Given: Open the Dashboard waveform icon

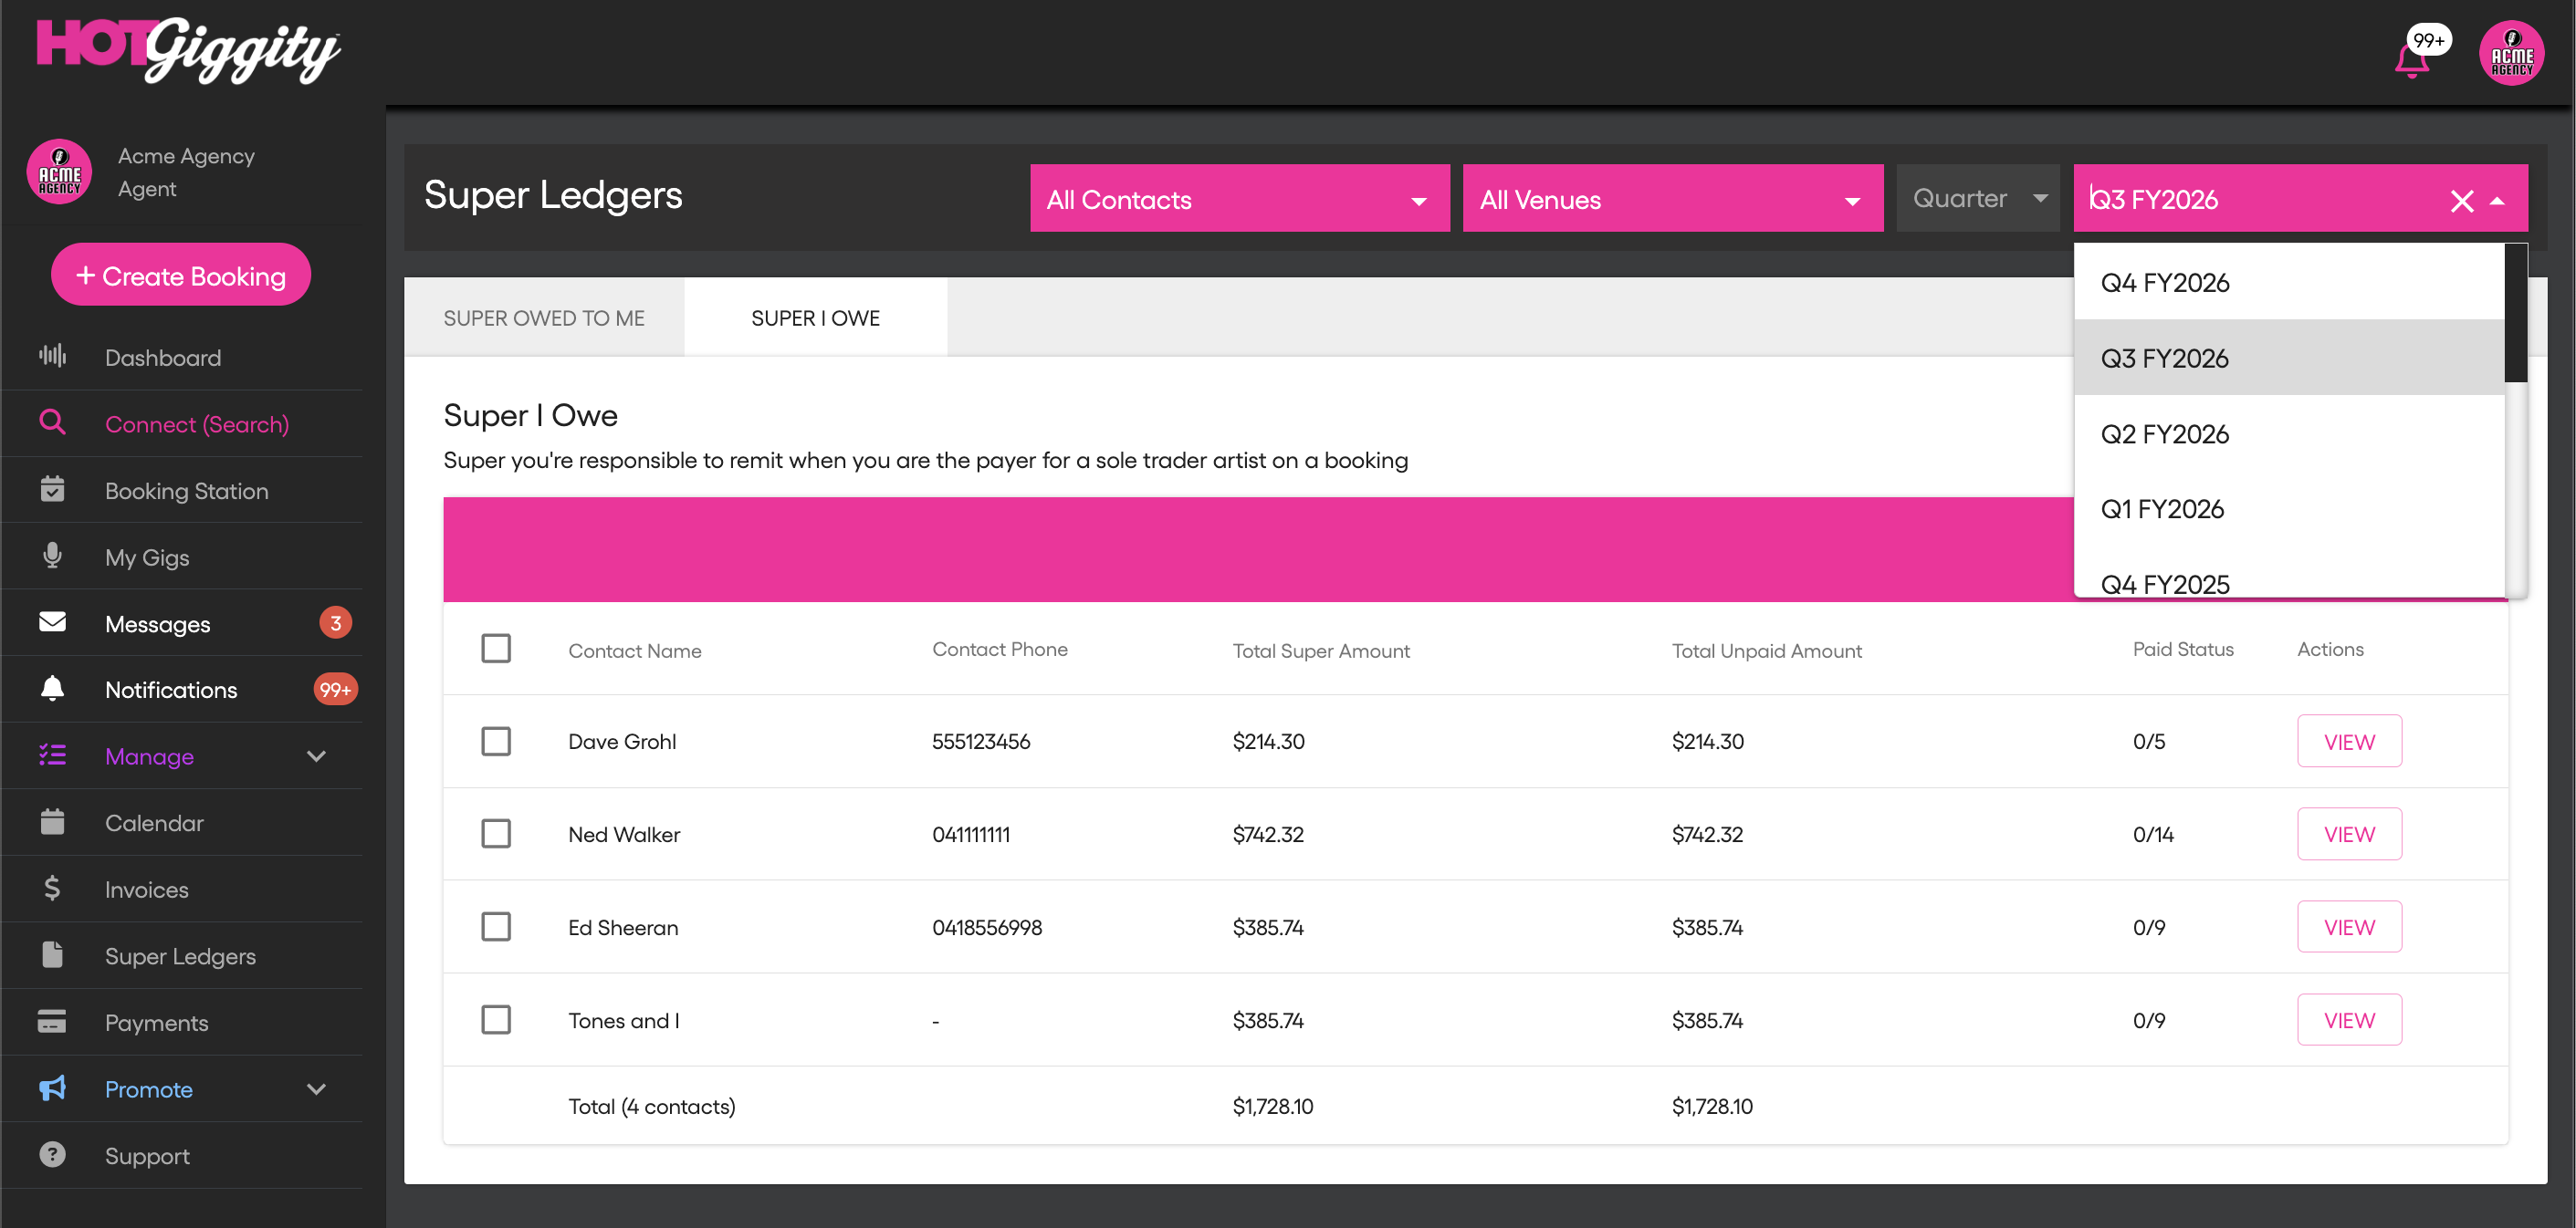Looking at the screenshot, I should click(52, 357).
